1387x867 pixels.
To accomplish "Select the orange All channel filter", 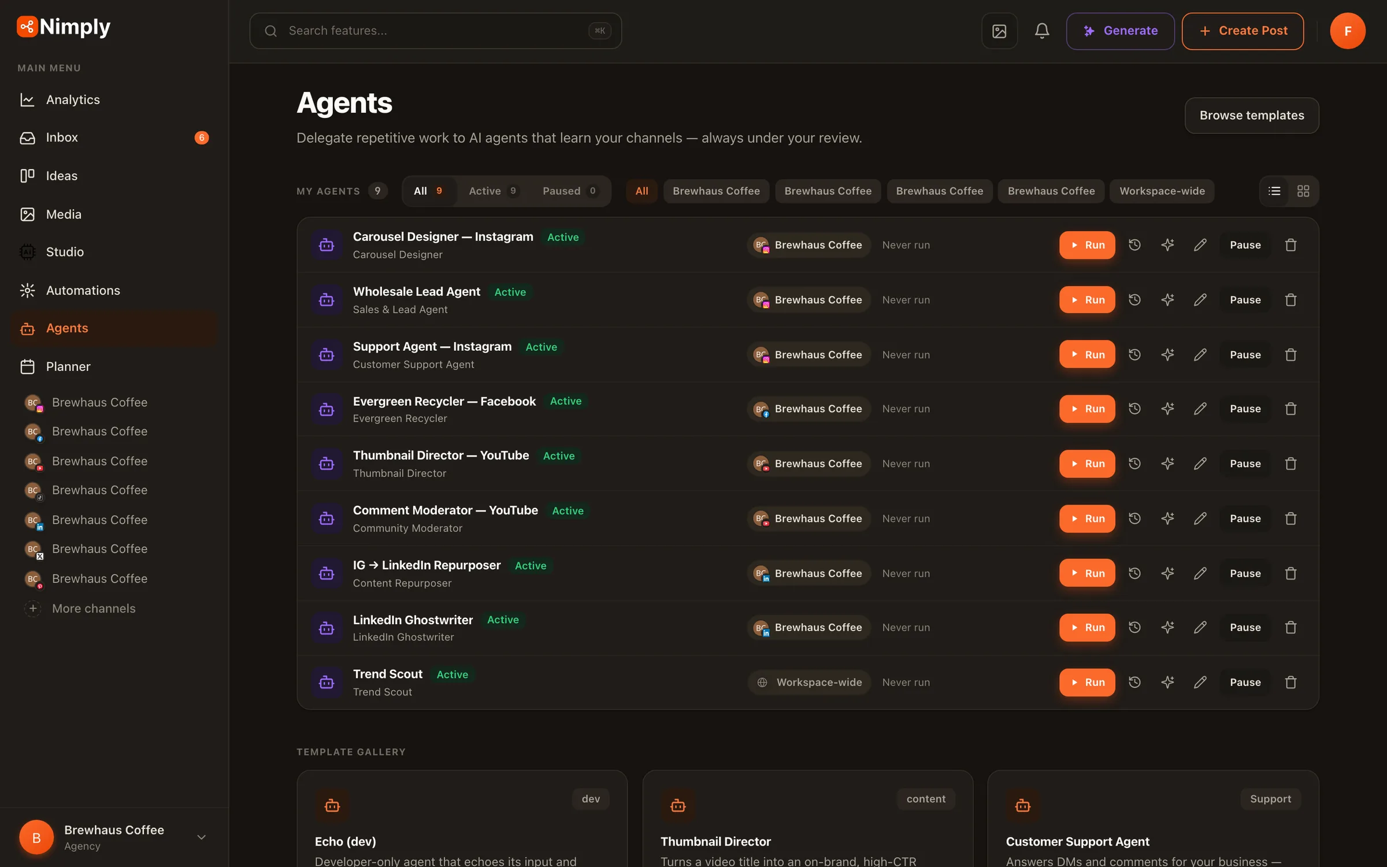I will [x=641, y=191].
